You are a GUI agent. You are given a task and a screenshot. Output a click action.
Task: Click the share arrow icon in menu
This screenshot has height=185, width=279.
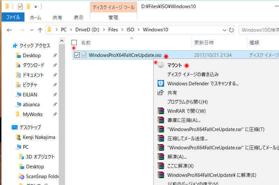[x=161, y=92]
